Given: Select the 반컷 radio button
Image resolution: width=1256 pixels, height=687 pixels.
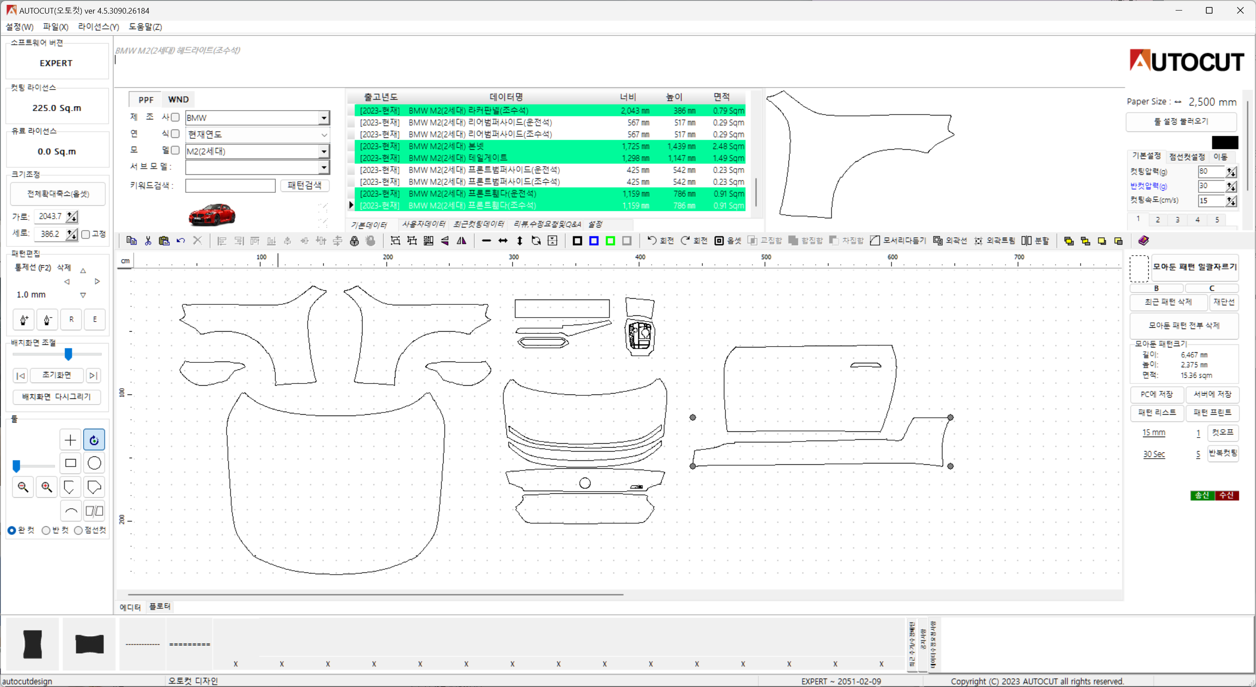Looking at the screenshot, I should tap(46, 530).
